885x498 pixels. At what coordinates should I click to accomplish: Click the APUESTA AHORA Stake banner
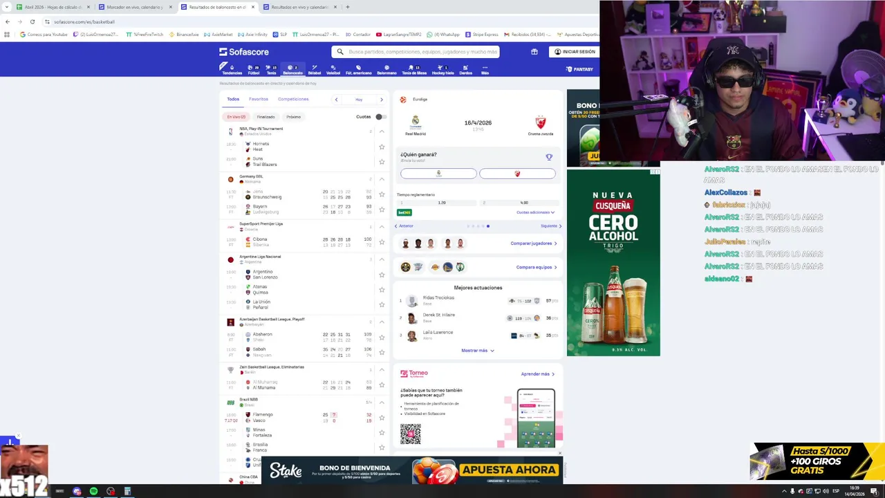509,470
